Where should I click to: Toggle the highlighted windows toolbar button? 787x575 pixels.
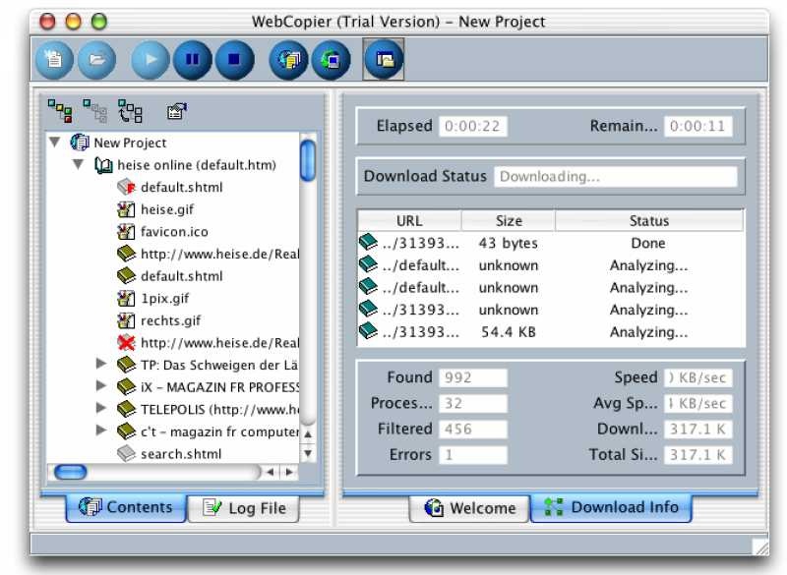point(384,60)
